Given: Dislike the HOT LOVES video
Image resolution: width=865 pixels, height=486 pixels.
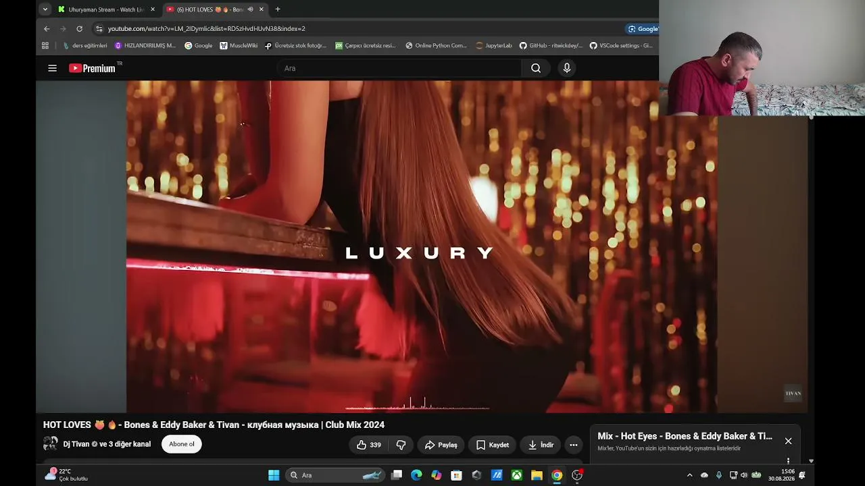Looking at the screenshot, I should 401,445.
